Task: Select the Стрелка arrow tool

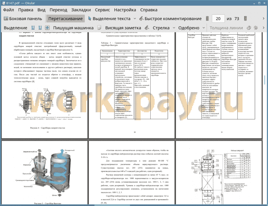Action: (x=161, y=28)
